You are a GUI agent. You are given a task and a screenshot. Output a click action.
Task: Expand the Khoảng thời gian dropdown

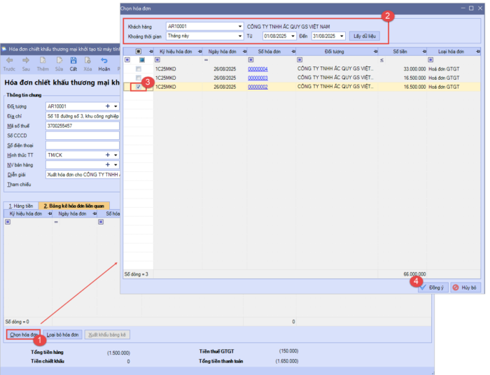(x=240, y=36)
